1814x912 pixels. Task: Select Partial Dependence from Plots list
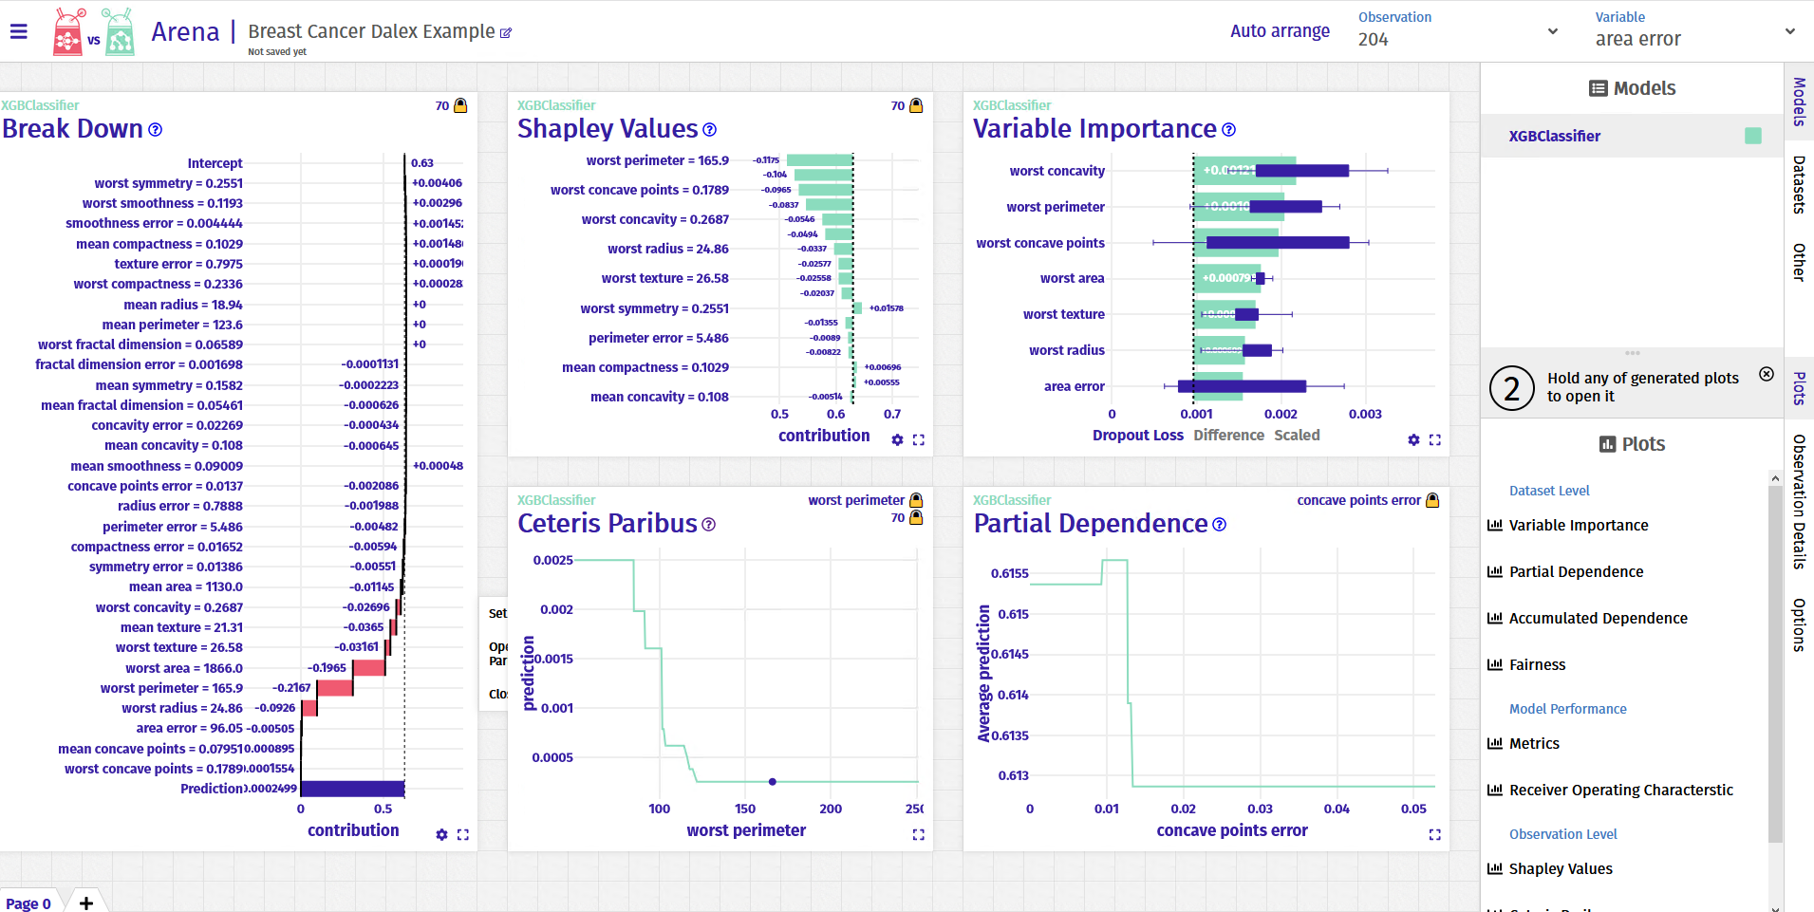point(1576,571)
